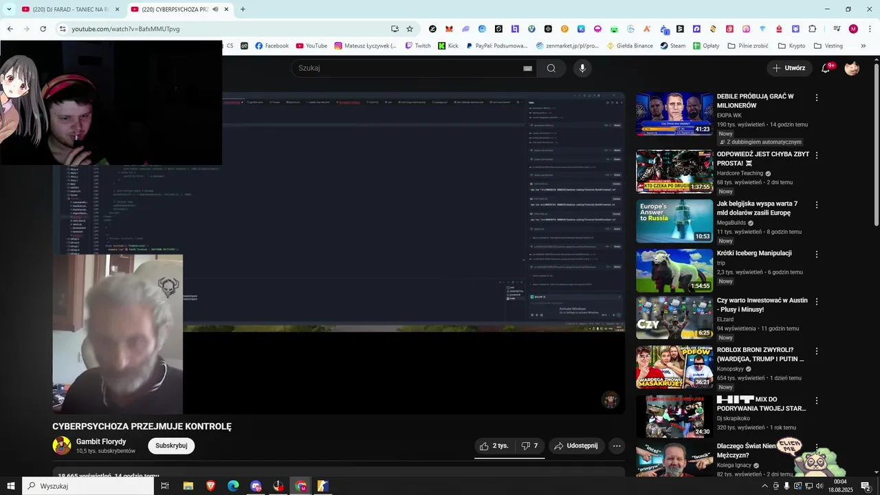Open options for ODPOWIEDŹ JEST CHYBA video

pos(817,155)
